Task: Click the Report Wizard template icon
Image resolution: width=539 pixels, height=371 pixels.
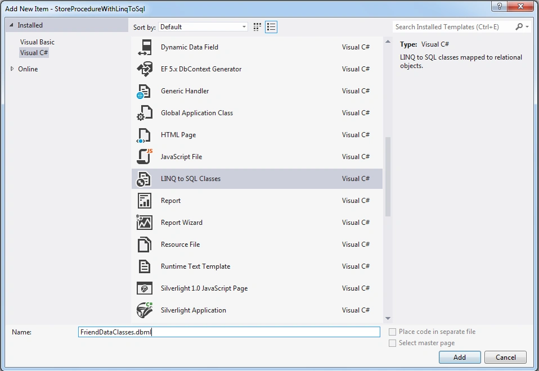Action: pyautogui.click(x=144, y=222)
